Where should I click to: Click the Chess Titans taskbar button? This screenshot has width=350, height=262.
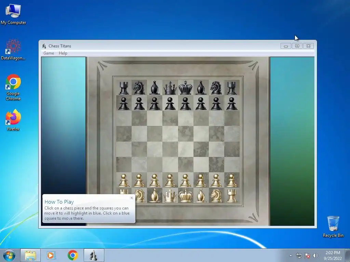click(94, 255)
